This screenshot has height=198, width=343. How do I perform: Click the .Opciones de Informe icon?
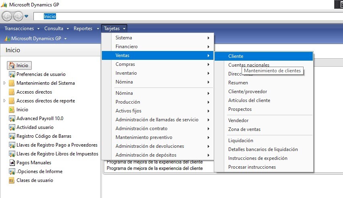pyautogui.click(x=12, y=171)
